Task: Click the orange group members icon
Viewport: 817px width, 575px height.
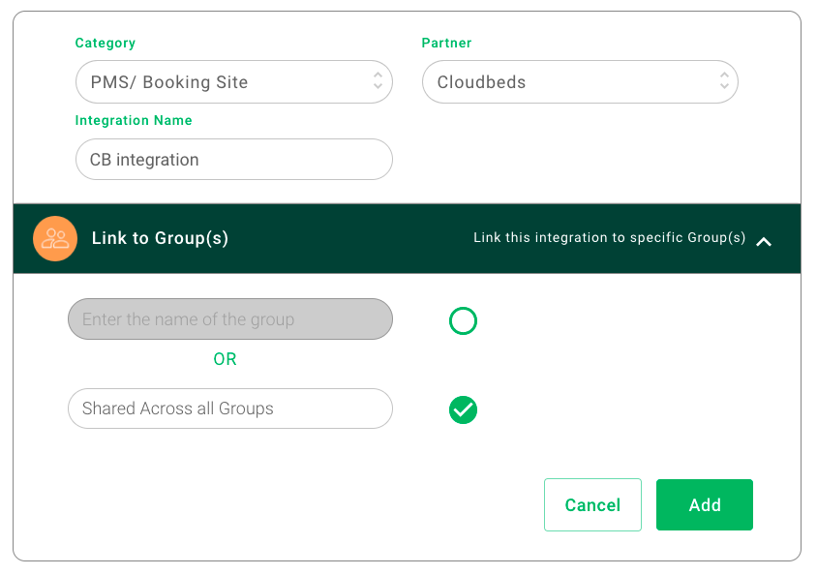Action: coord(55,238)
